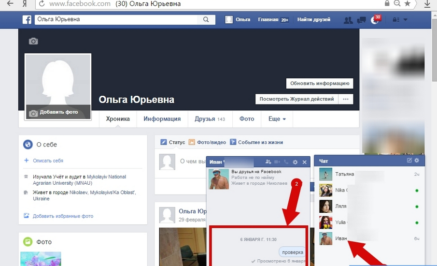Click the Фото section green icon
Viewport: 437px width, 266px height.
coord(28,242)
